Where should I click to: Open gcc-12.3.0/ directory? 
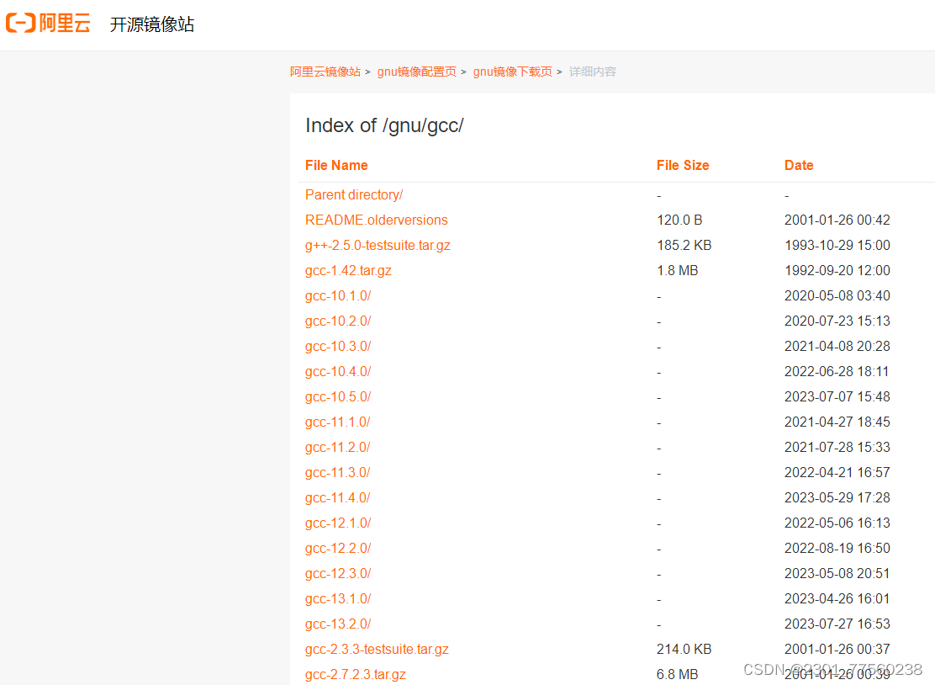(x=338, y=573)
